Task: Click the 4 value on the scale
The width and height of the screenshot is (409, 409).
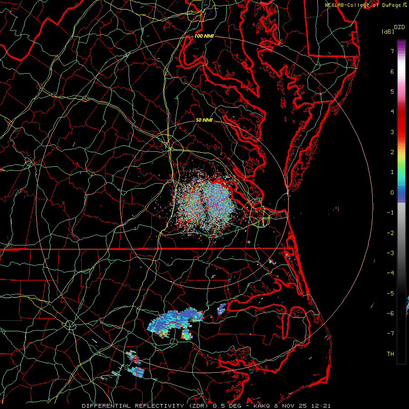Action: [392, 112]
